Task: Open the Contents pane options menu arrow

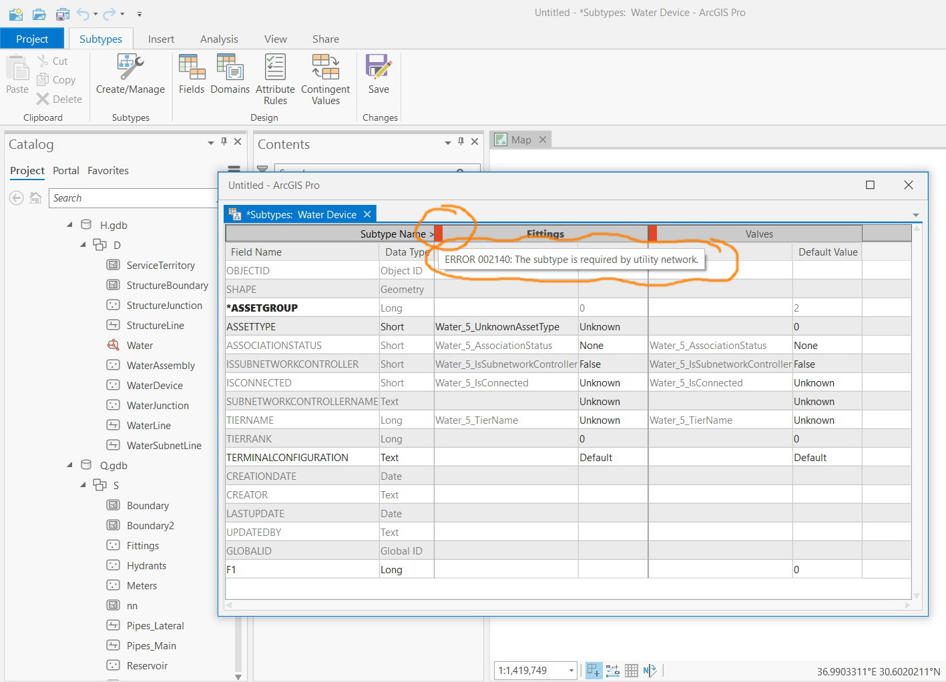Action: 448,142
